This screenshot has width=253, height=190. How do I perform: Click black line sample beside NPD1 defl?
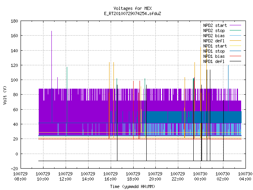[235, 61]
